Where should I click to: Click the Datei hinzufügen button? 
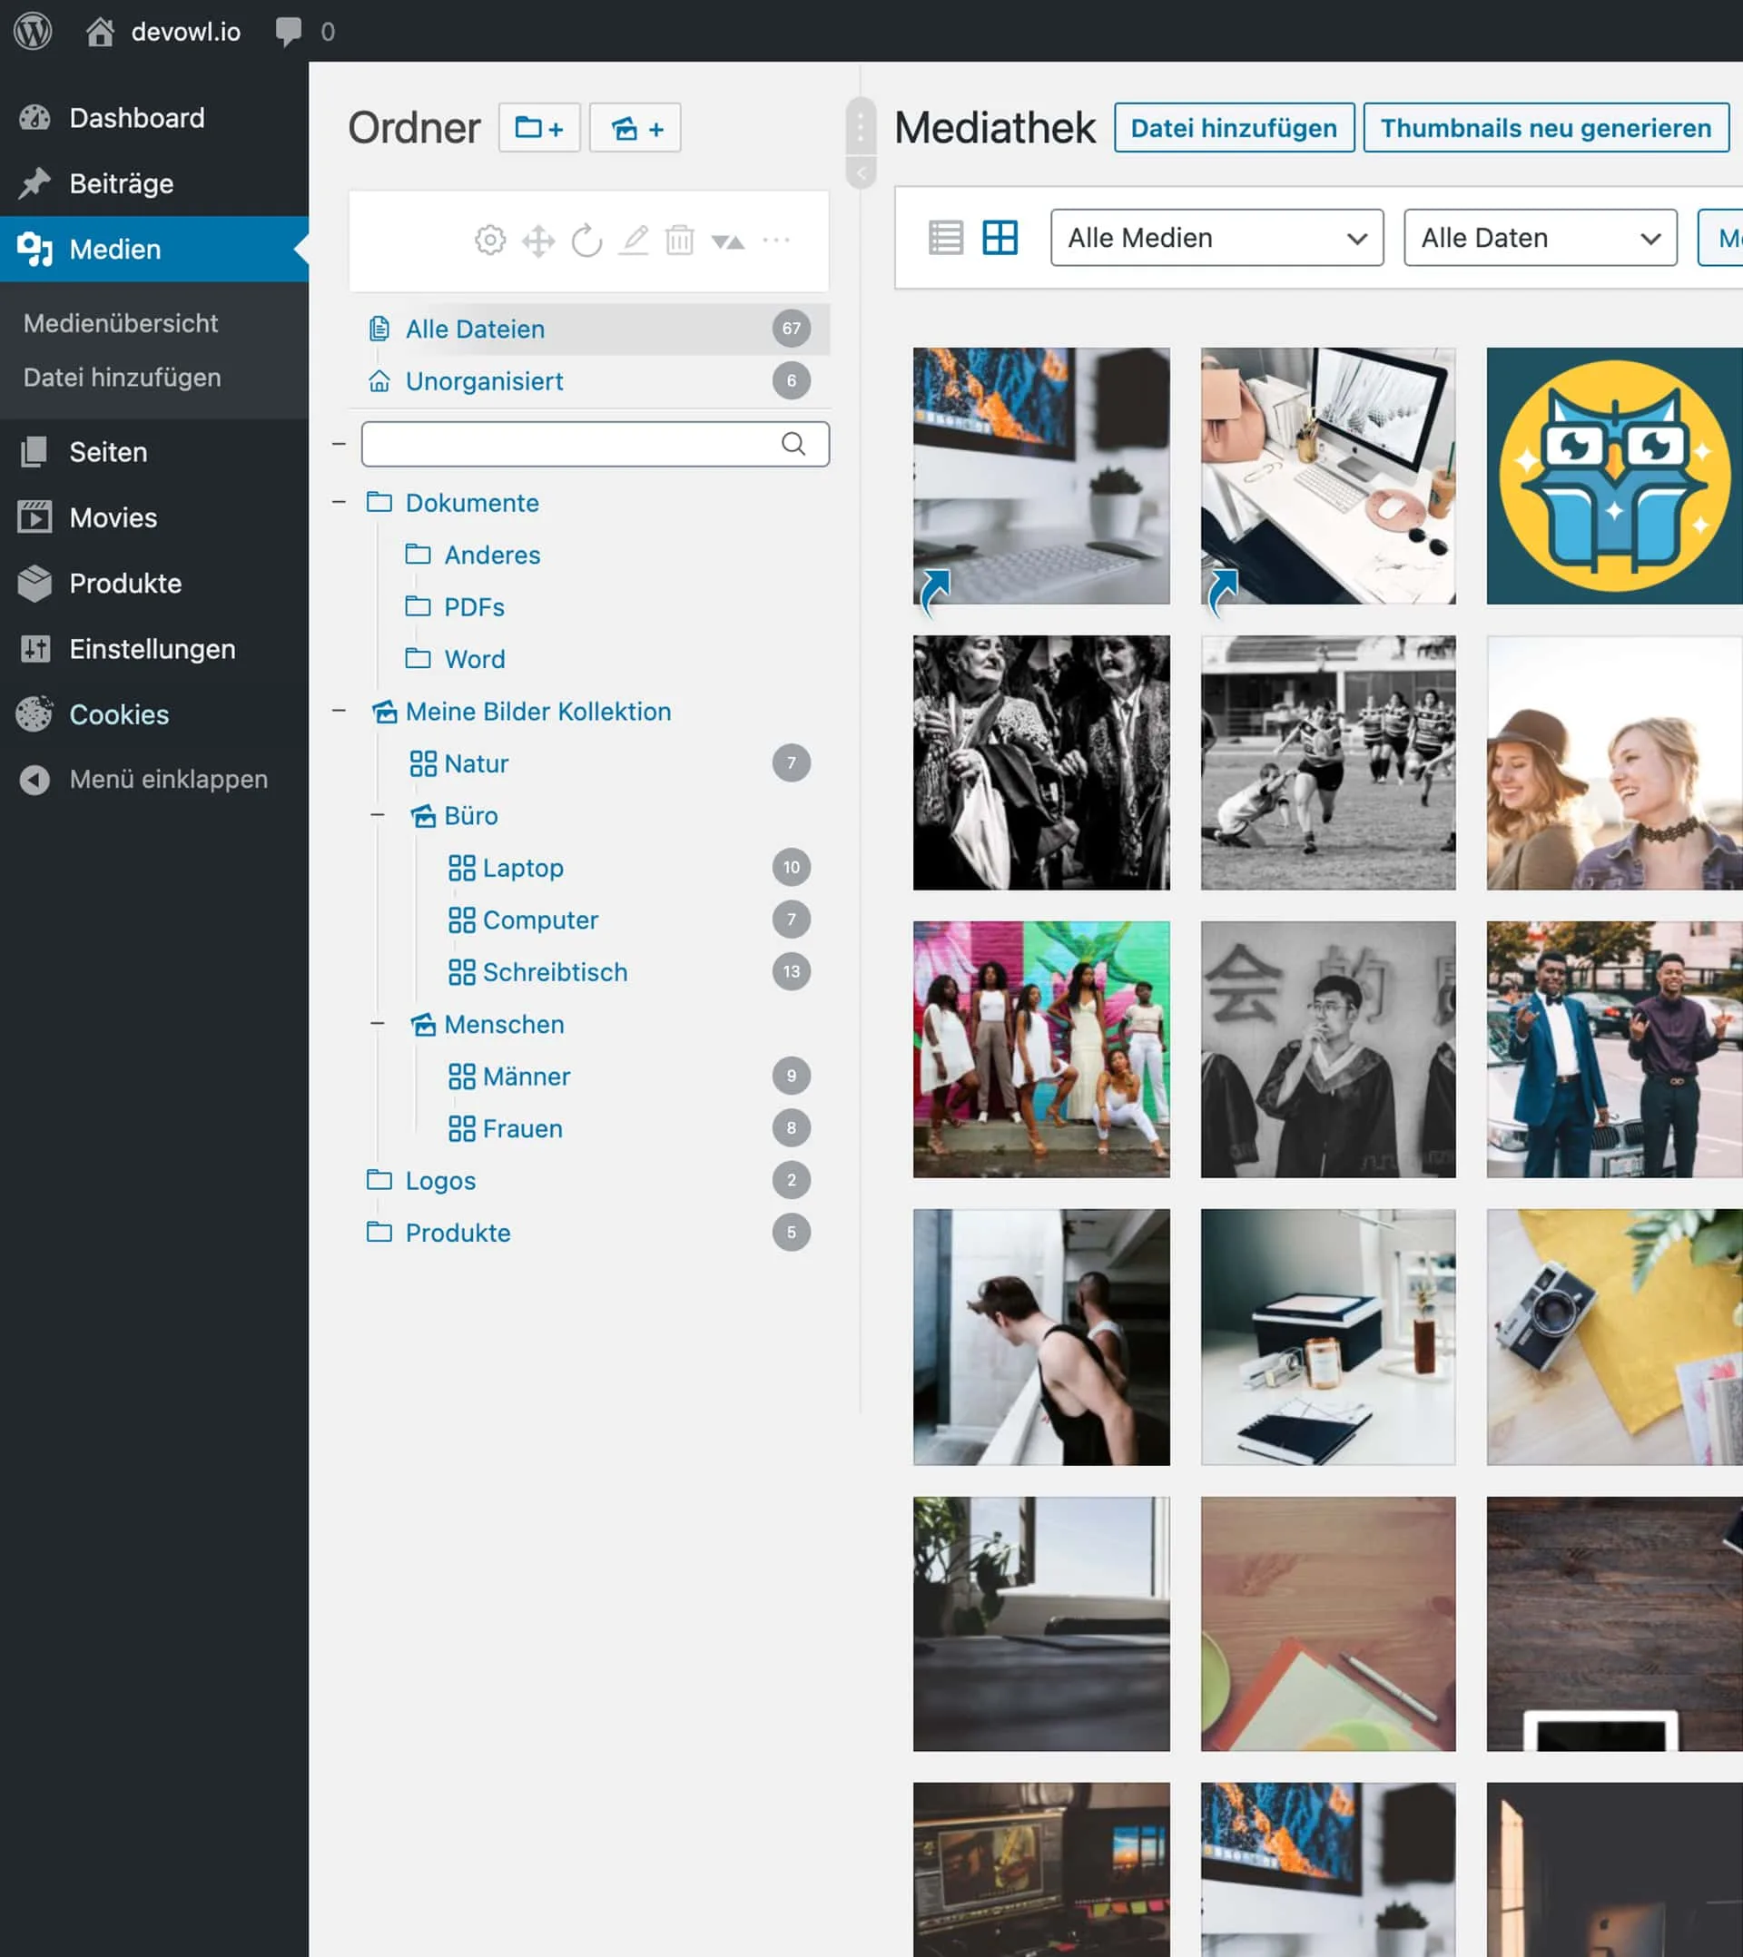[1234, 128]
